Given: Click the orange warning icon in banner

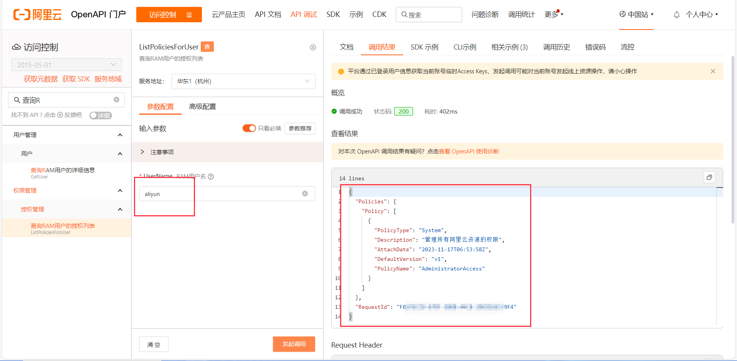Looking at the screenshot, I should coord(341,71).
